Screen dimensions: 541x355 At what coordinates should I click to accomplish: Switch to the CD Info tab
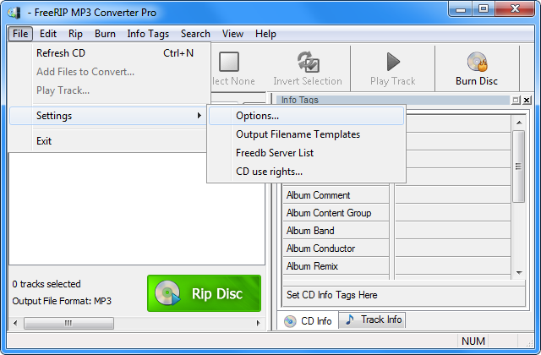pyautogui.click(x=308, y=321)
